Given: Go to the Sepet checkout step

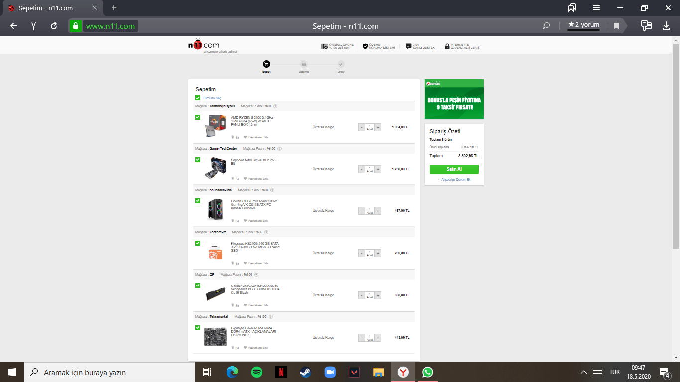Looking at the screenshot, I should pos(266,67).
